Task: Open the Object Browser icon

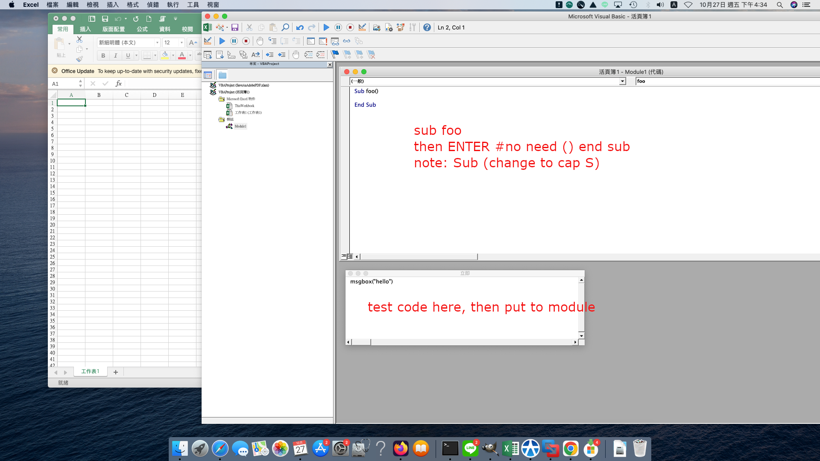Action: pyautogui.click(x=401, y=28)
